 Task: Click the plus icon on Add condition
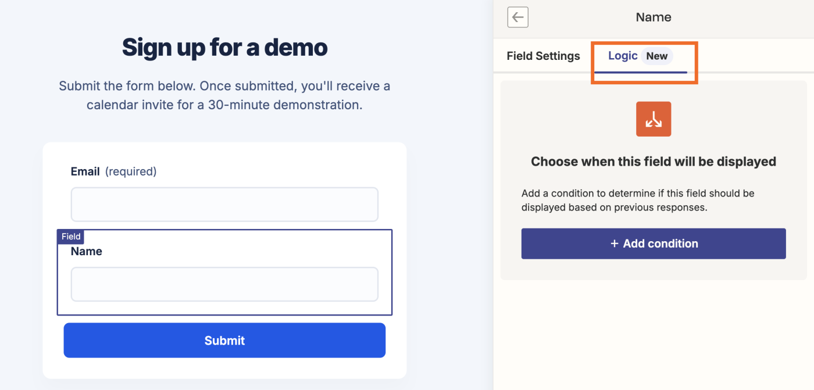614,244
